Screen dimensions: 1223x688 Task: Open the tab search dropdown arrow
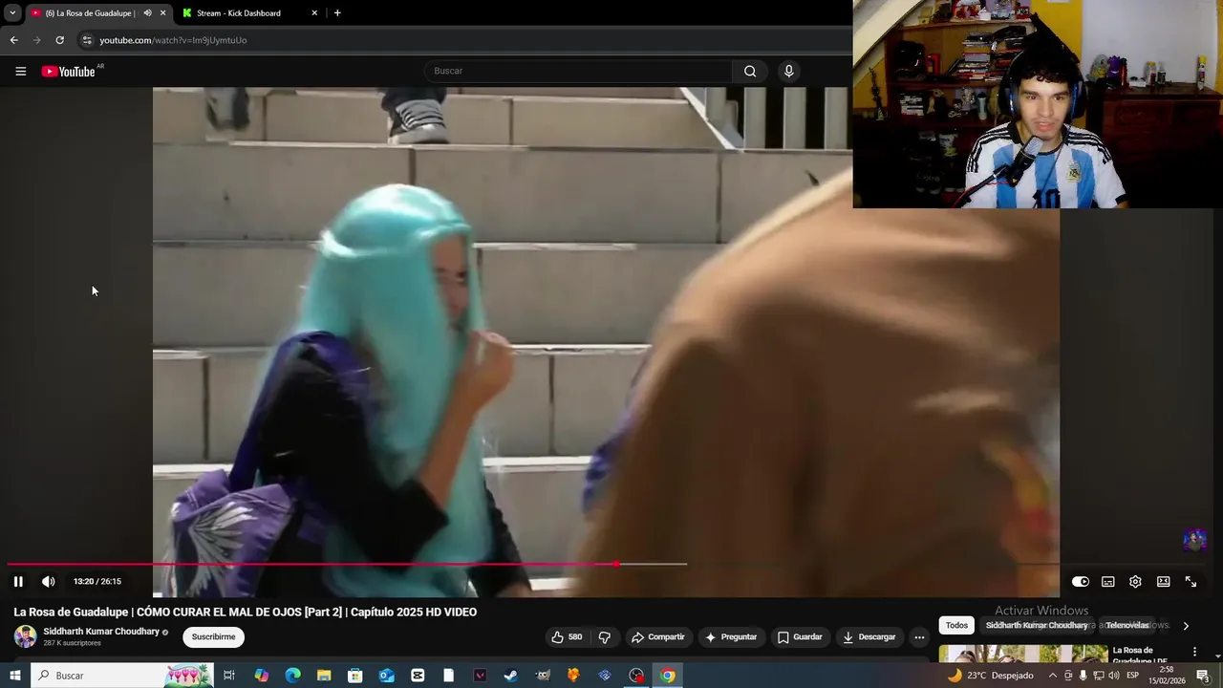pyautogui.click(x=12, y=12)
